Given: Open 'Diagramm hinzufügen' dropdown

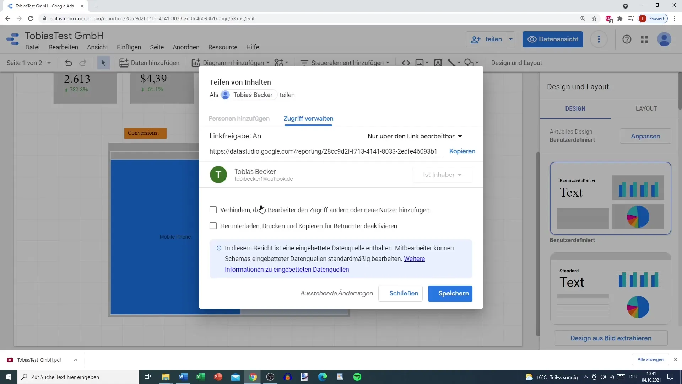Looking at the screenshot, I should tap(231, 63).
